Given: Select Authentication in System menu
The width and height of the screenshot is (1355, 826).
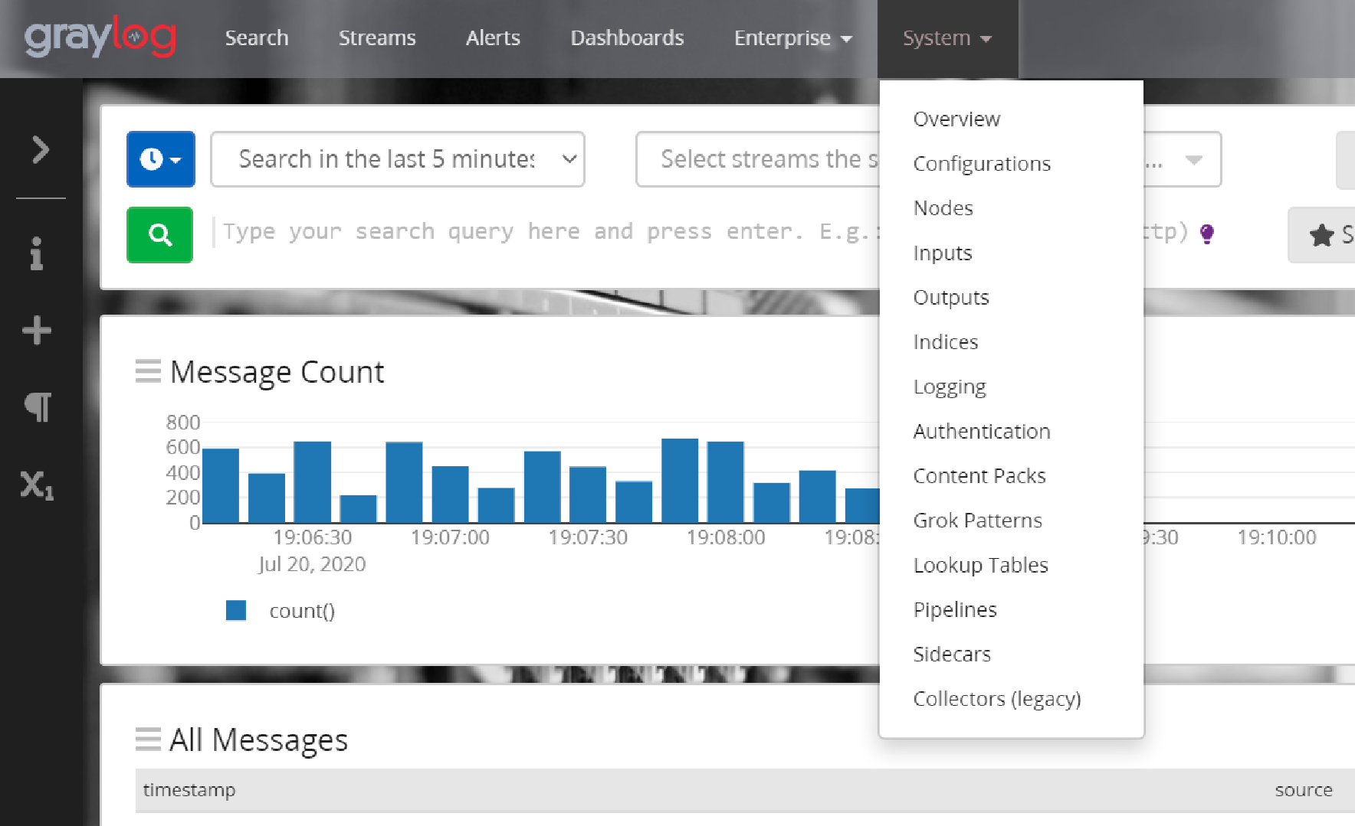Looking at the screenshot, I should pos(982,431).
